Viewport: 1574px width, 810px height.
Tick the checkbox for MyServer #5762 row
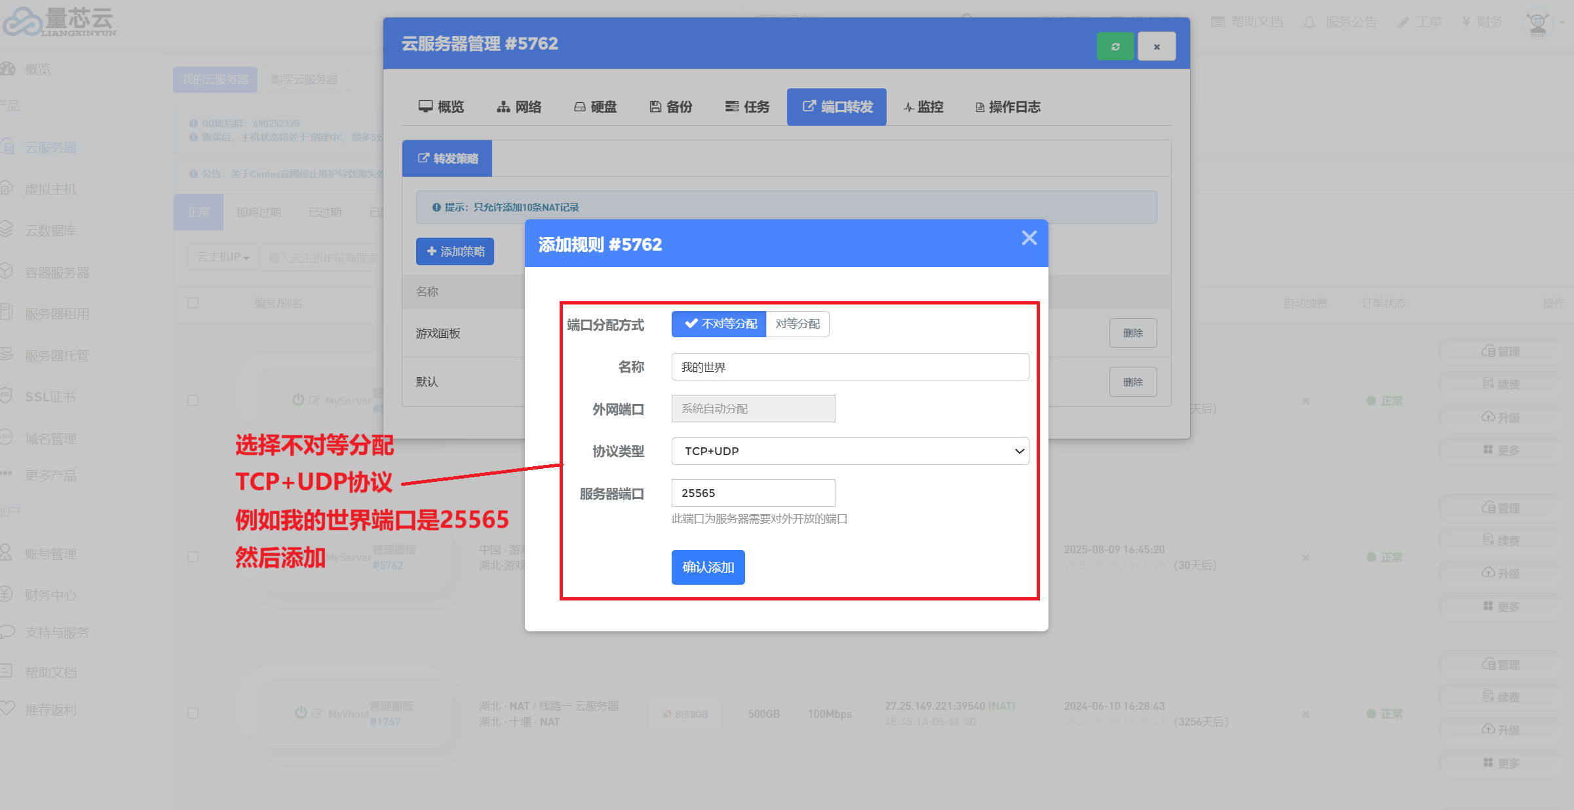tap(193, 557)
